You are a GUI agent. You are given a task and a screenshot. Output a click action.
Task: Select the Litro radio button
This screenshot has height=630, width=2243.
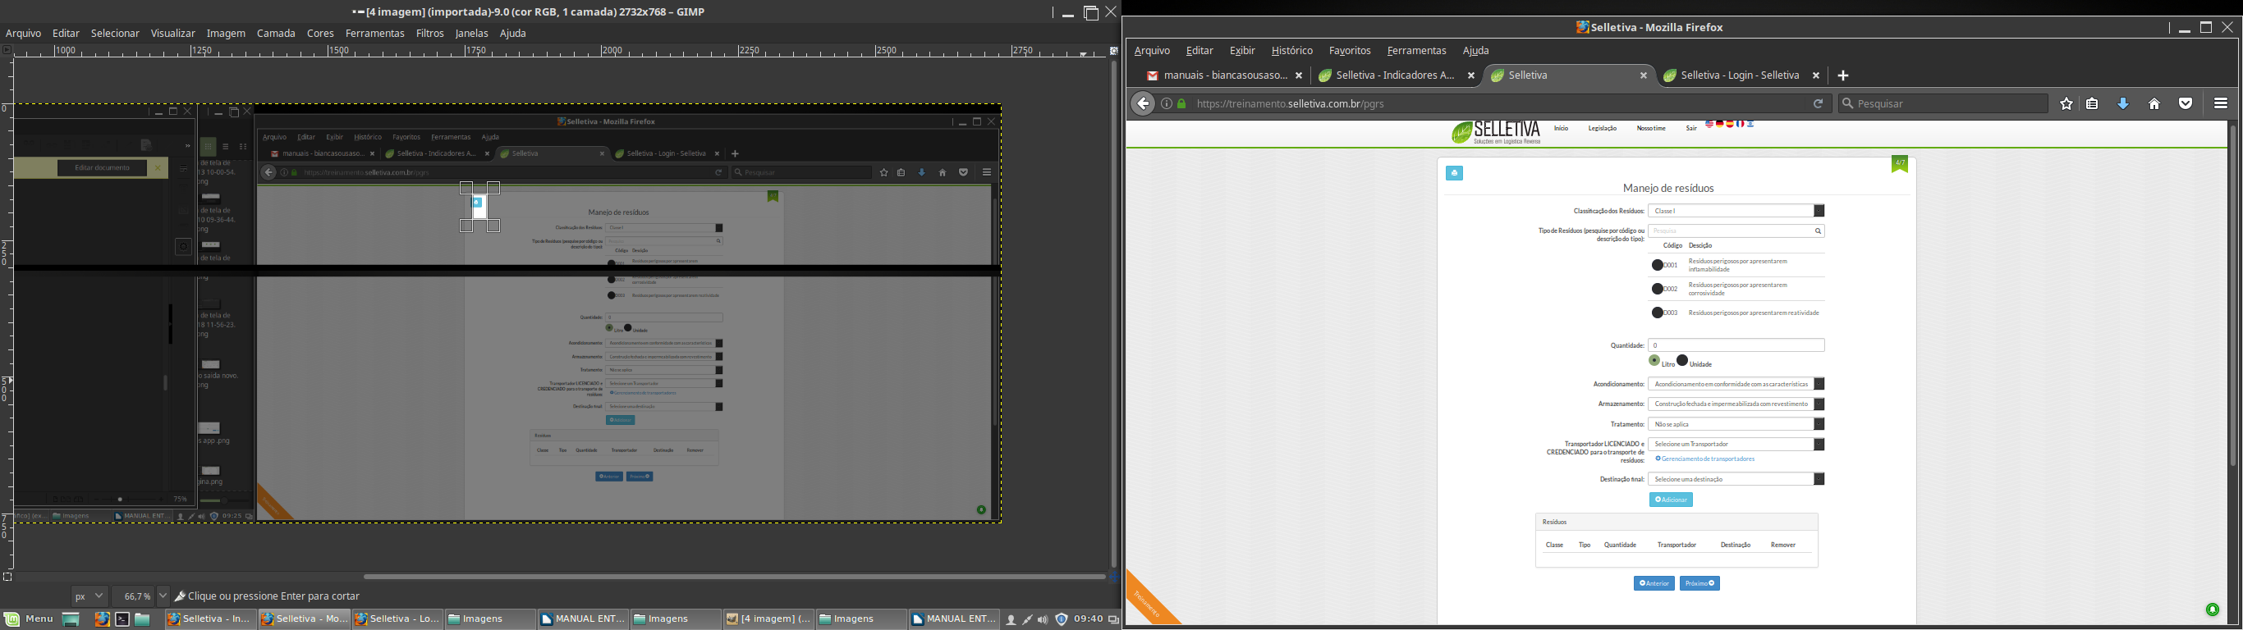pyautogui.click(x=1654, y=360)
